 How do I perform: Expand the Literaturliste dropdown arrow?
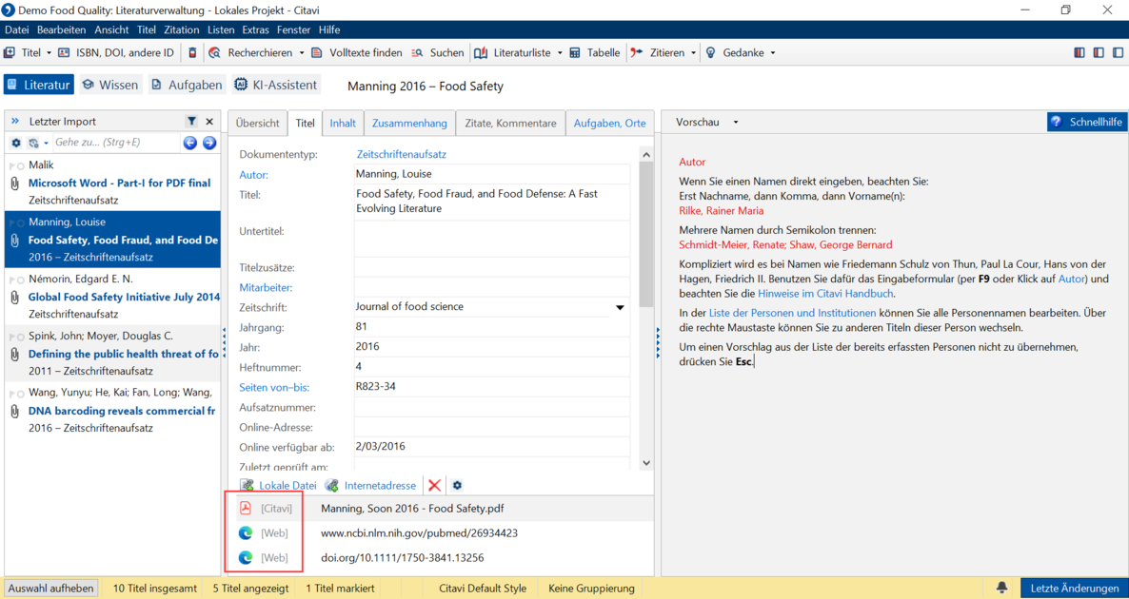tap(560, 52)
